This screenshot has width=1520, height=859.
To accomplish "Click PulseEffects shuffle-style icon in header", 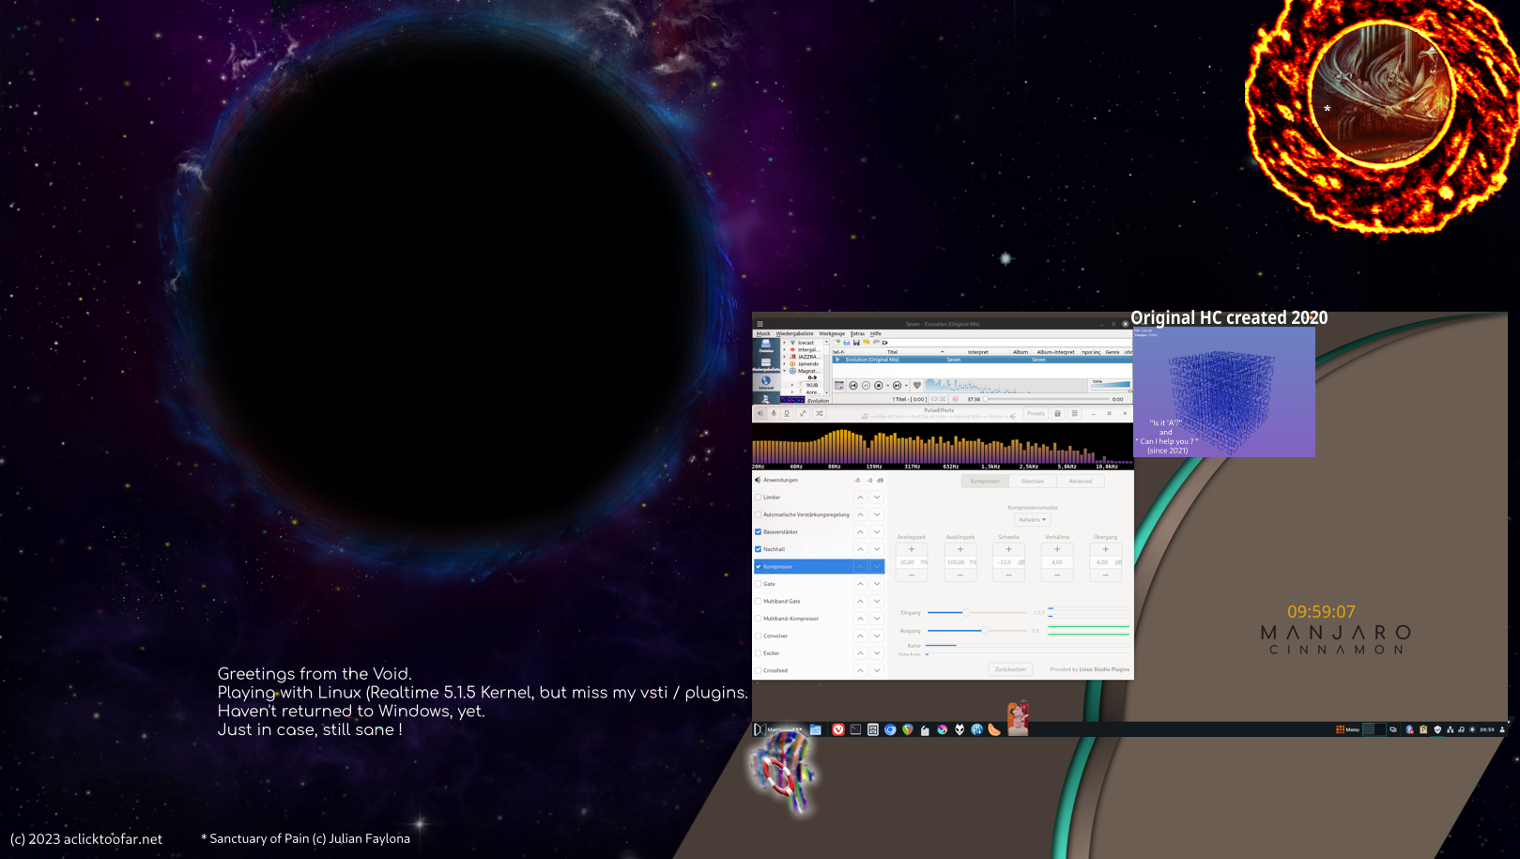I will [x=820, y=413].
